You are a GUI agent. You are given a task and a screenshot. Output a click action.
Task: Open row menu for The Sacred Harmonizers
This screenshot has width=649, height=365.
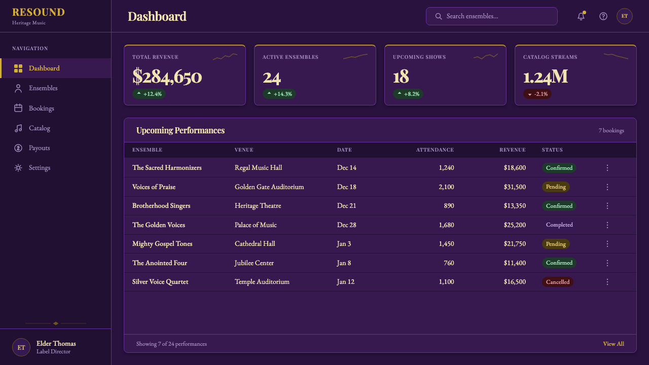(607, 168)
